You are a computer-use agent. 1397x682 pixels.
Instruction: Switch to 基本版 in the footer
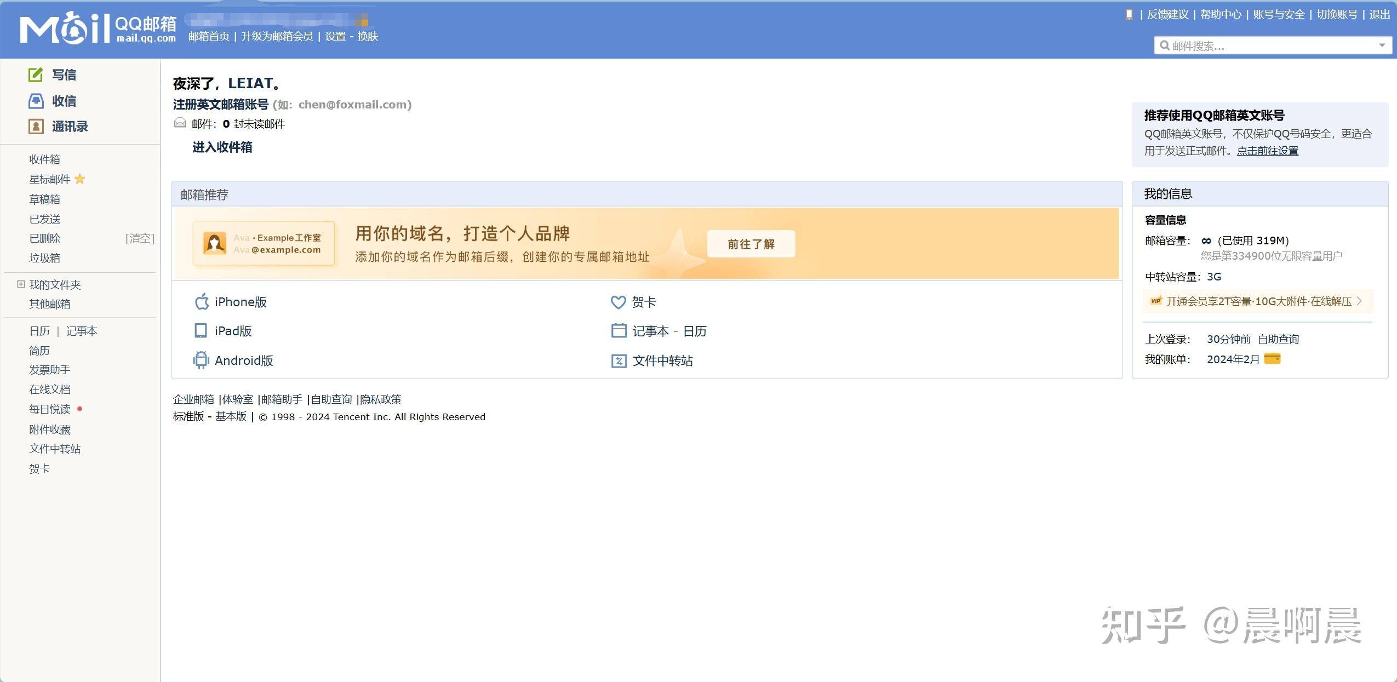coord(231,416)
